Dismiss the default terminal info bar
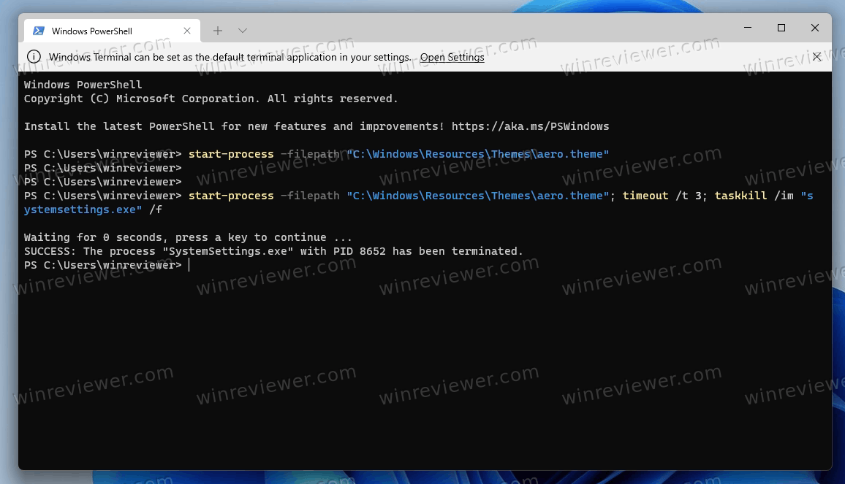This screenshot has height=484, width=845. point(817,56)
